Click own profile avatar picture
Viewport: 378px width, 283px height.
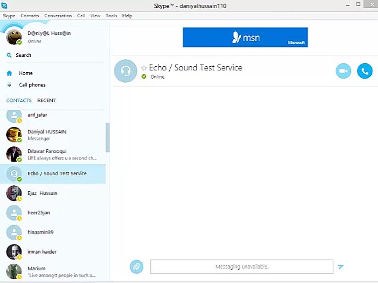(x=14, y=37)
